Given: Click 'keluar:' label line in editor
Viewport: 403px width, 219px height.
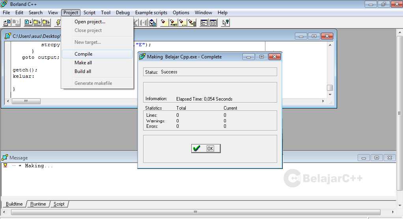Looking at the screenshot, I should coord(23,76).
